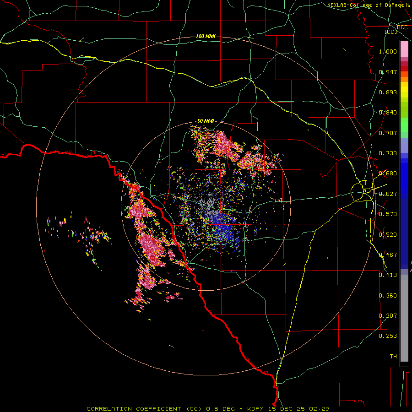Click the 0.947 legend value
Image resolution: width=412 pixels, height=412 pixels.
tap(388, 72)
